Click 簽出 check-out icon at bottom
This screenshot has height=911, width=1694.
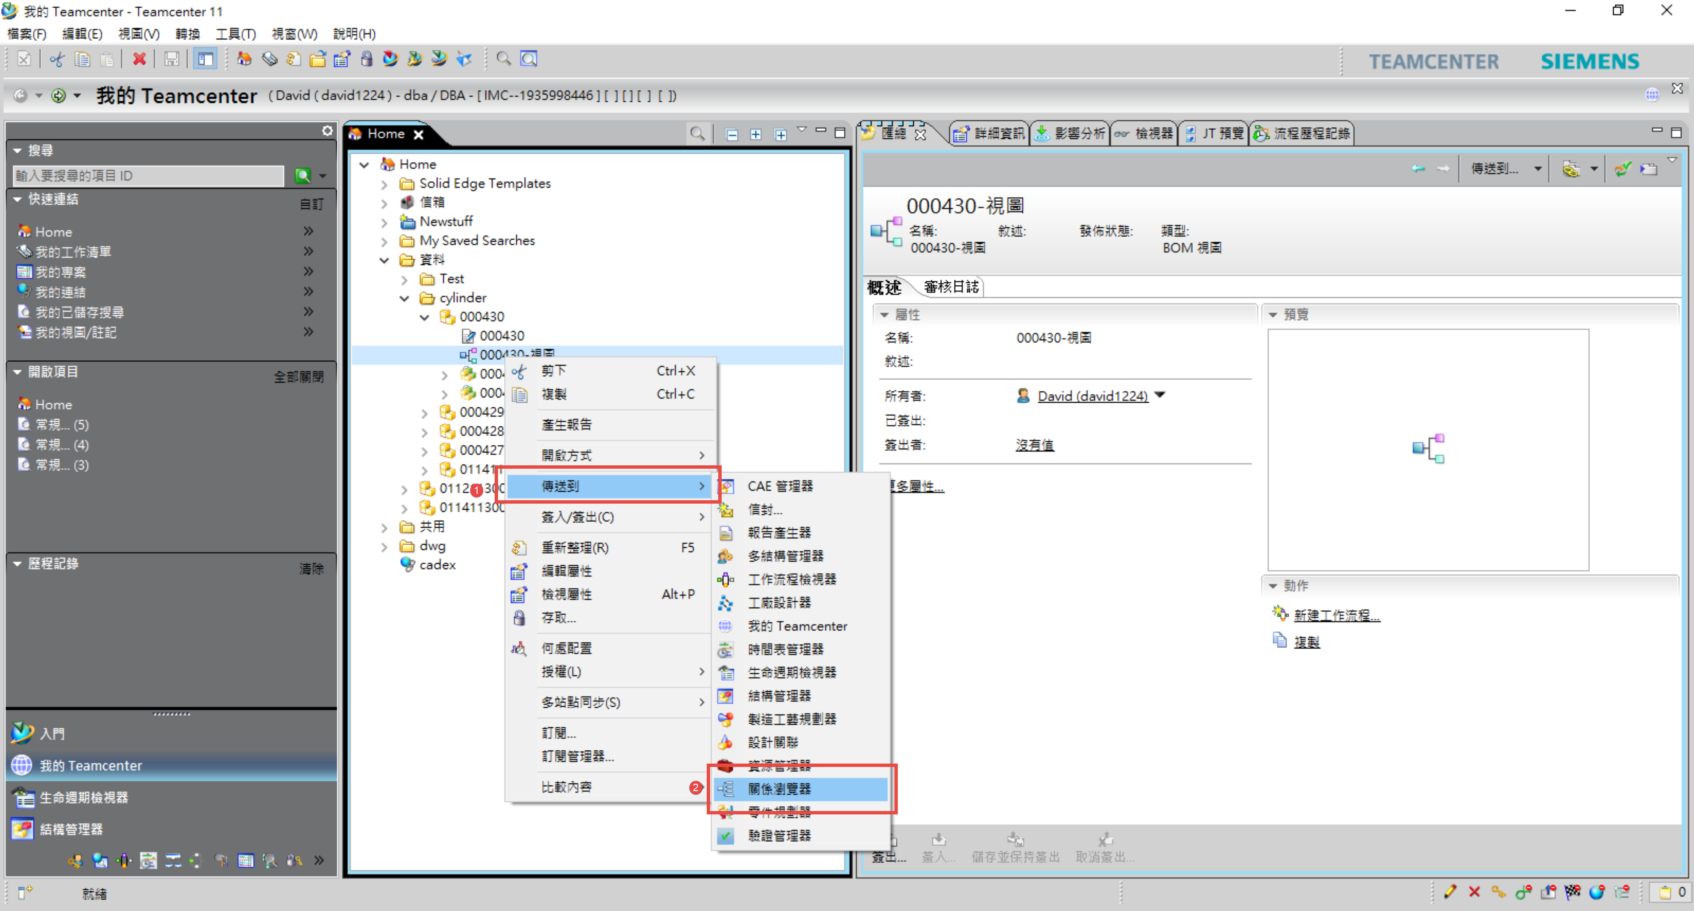tap(889, 848)
